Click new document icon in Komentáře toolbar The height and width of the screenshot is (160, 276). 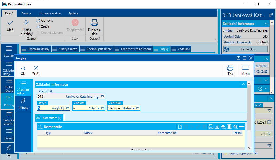180,127
